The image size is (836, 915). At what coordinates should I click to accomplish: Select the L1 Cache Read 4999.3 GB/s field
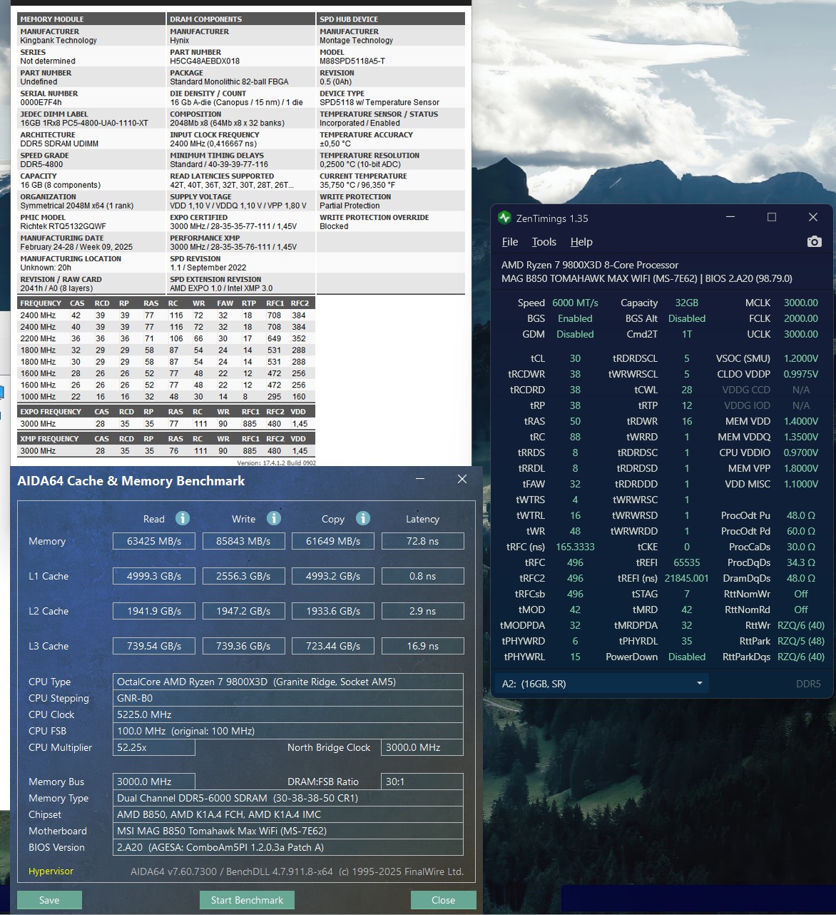pyautogui.click(x=154, y=576)
